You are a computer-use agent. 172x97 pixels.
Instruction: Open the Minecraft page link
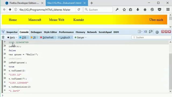pyautogui.click(x=35, y=20)
